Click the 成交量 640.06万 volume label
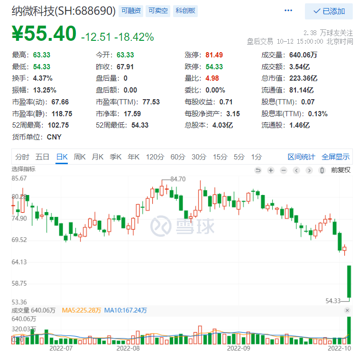This screenshot has height=353, width=359. click(x=33, y=310)
